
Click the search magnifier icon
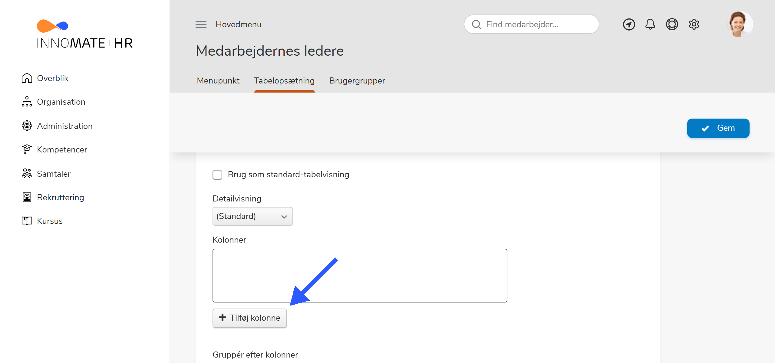[476, 25]
